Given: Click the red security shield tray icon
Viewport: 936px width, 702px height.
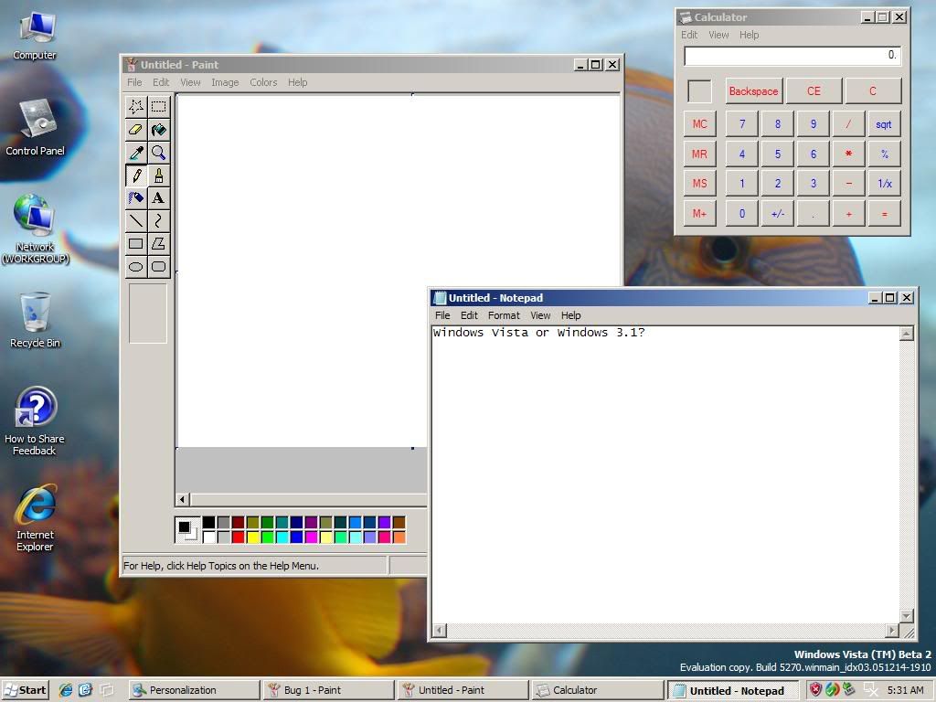Looking at the screenshot, I should pyautogui.click(x=815, y=690).
